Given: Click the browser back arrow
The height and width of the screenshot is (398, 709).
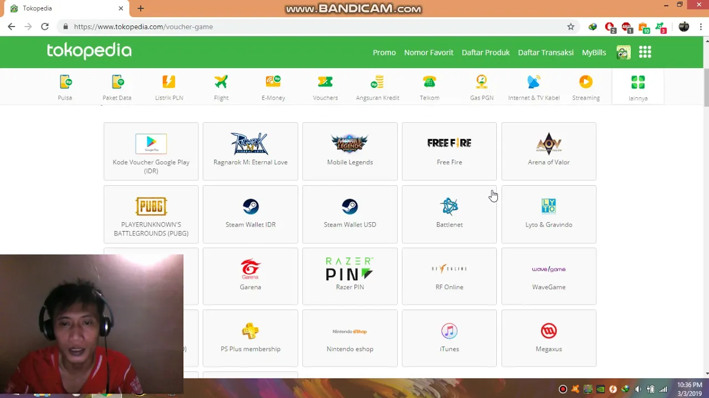Looking at the screenshot, I should point(11,27).
